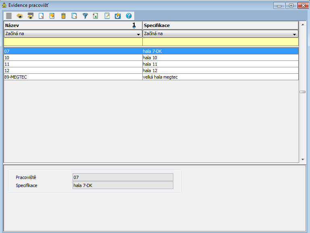The height and width of the screenshot is (233, 310).
Task: Click the new record page icon
Action: pos(41,16)
